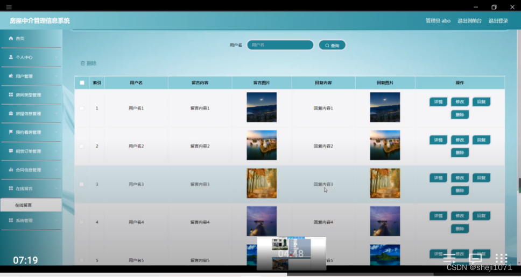Viewport: 521px width, 277px height.
Task: Click 删除 for row 用户名2
Action: (x=460, y=152)
